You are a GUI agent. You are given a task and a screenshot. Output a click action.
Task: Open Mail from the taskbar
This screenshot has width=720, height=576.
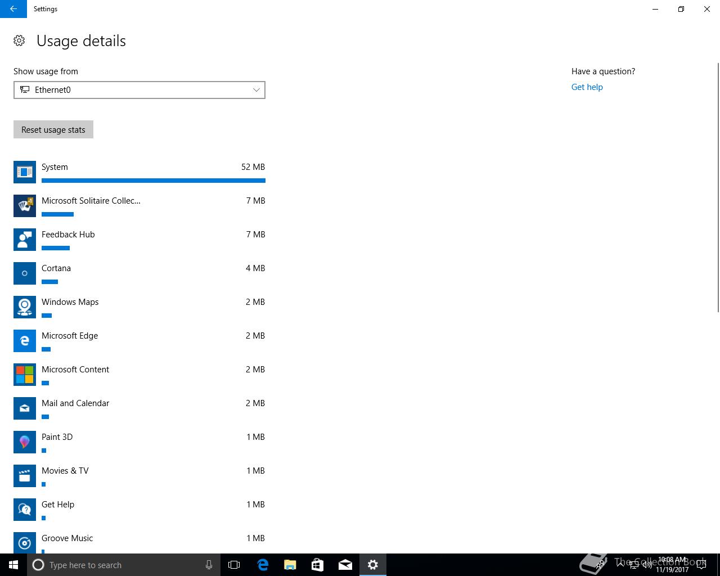(x=345, y=565)
